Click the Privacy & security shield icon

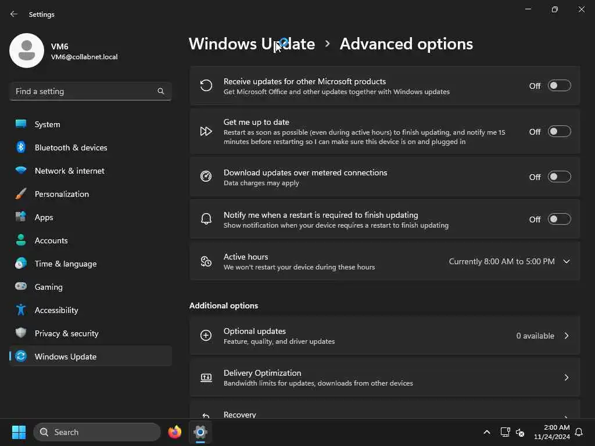click(21, 333)
